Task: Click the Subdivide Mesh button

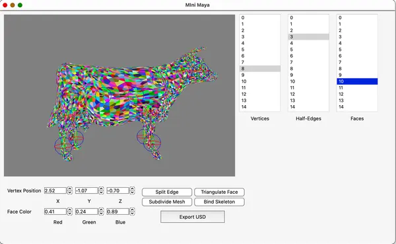Action: (167, 202)
